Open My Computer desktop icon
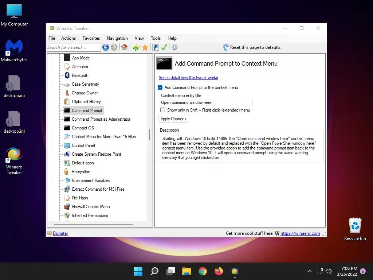The width and height of the screenshot is (373, 280). pyautogui.click(x=14, y=15)
